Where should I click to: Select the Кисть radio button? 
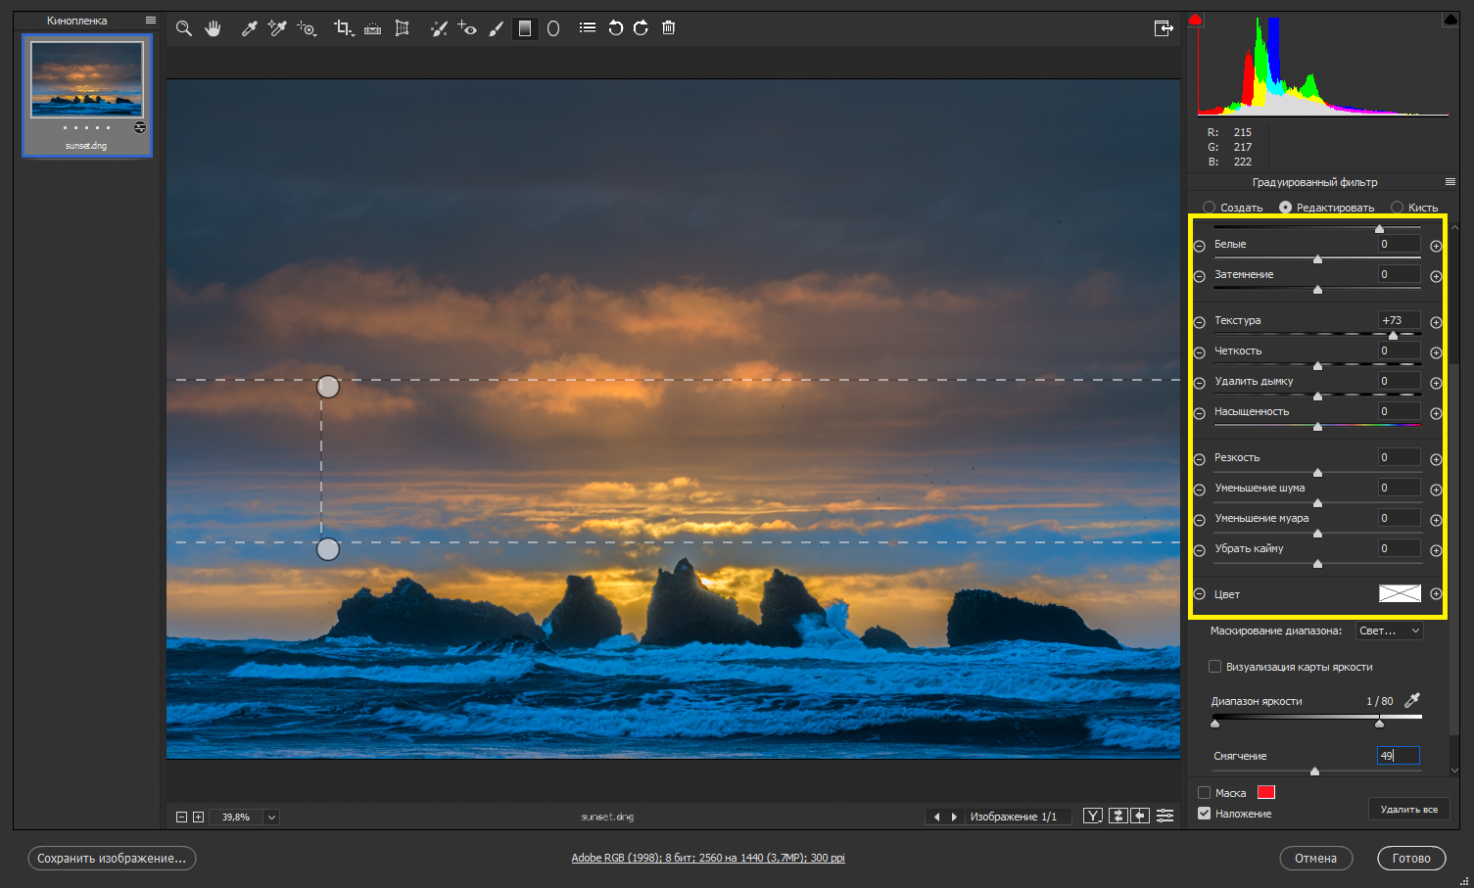click(1397, 208)
